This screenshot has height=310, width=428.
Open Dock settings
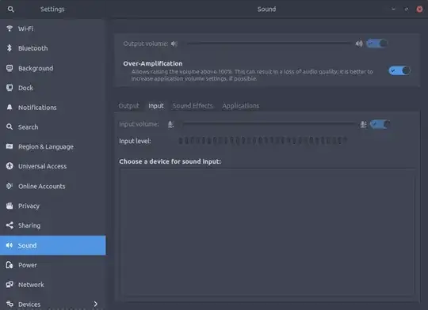pos(52,88)
